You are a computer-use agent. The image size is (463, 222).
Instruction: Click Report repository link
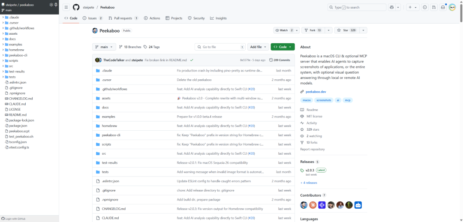[313, 149]
